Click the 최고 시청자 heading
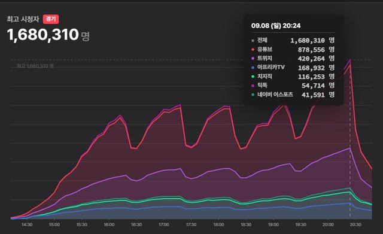Screen dimensions: 383x234 coord(23,19)
